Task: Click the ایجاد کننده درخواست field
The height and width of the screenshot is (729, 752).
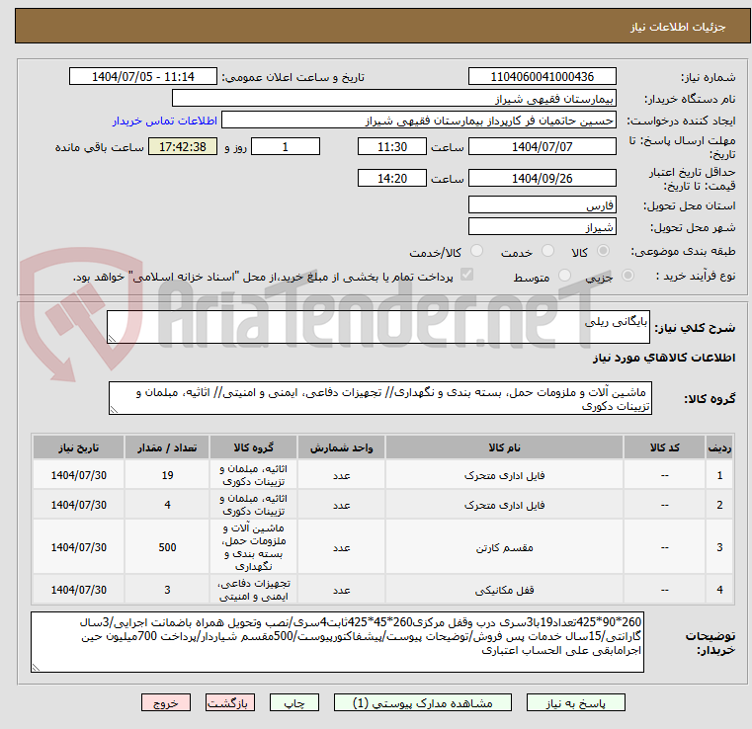Action: point(418,121)
